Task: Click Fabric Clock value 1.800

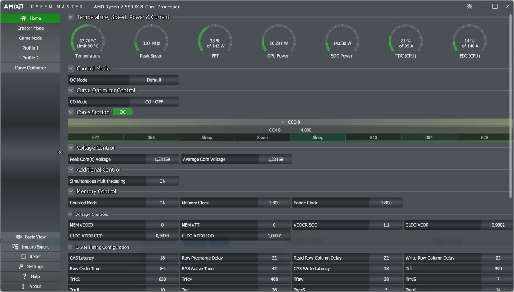Action: click(x=386, y=203)
